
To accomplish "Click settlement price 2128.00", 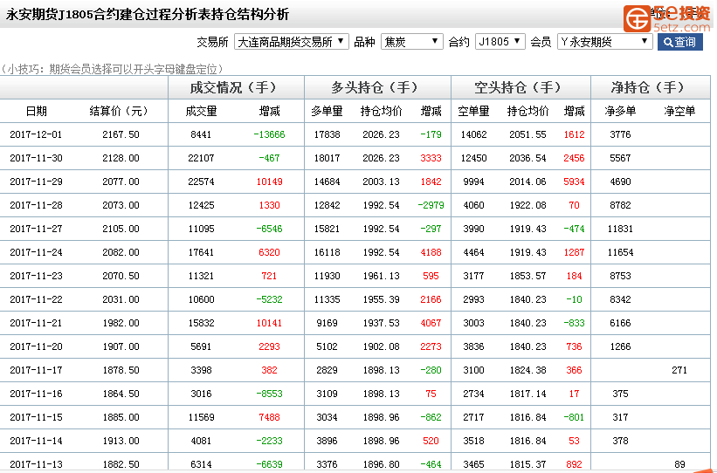I will pos(121,158).
